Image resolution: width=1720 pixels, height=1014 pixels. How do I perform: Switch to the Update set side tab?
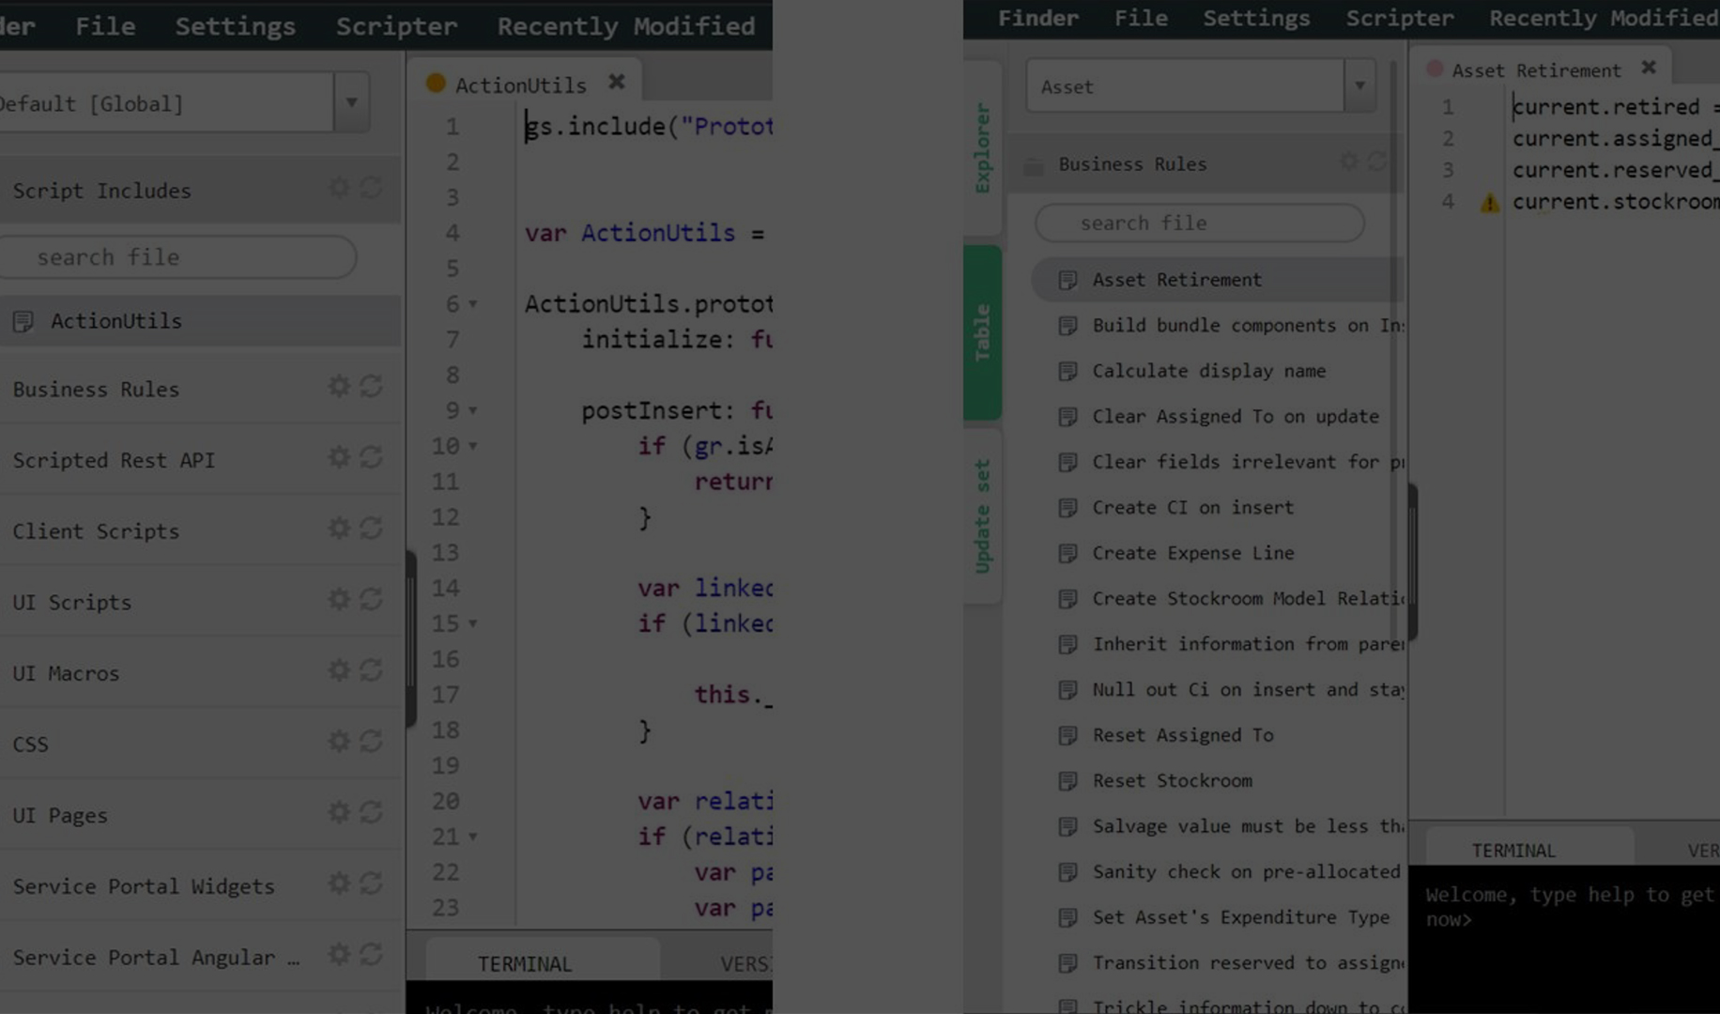pos(982,515)
